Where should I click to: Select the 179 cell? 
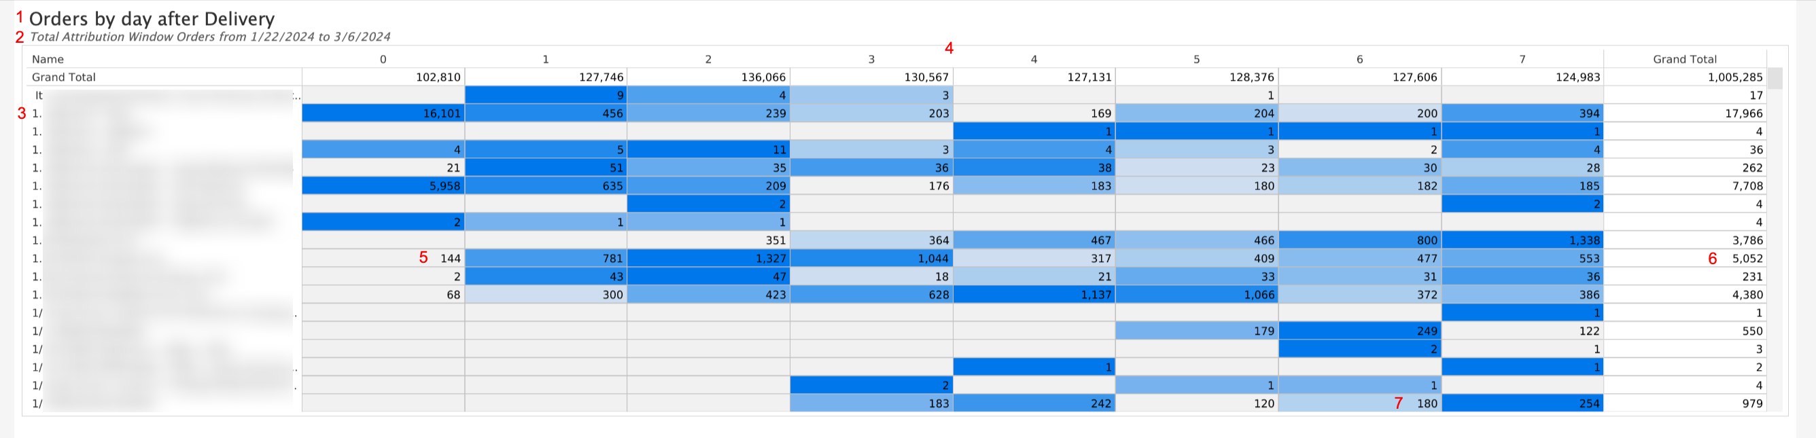point(1197,331)
